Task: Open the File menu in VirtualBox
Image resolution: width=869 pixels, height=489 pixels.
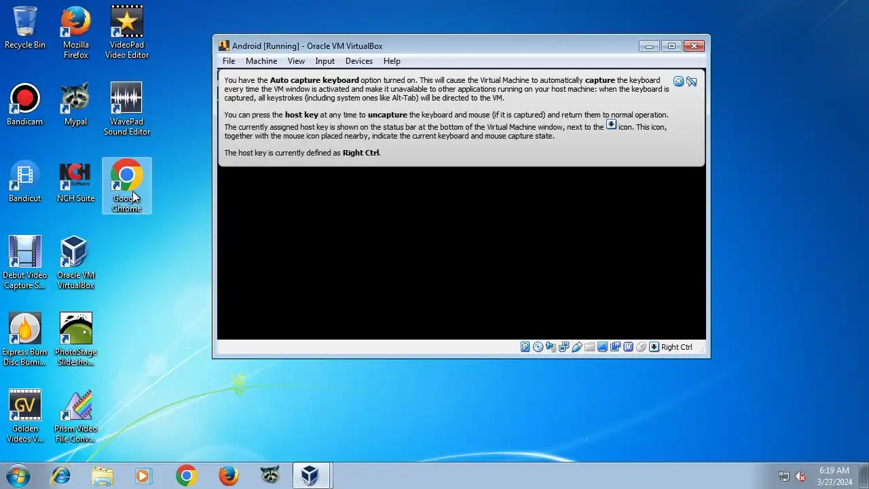Action: 229,61
